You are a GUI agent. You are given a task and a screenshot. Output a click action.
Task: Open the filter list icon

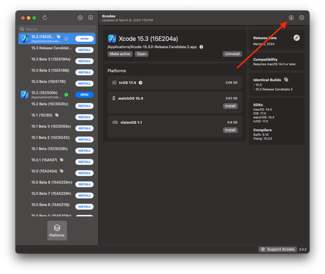80,18
